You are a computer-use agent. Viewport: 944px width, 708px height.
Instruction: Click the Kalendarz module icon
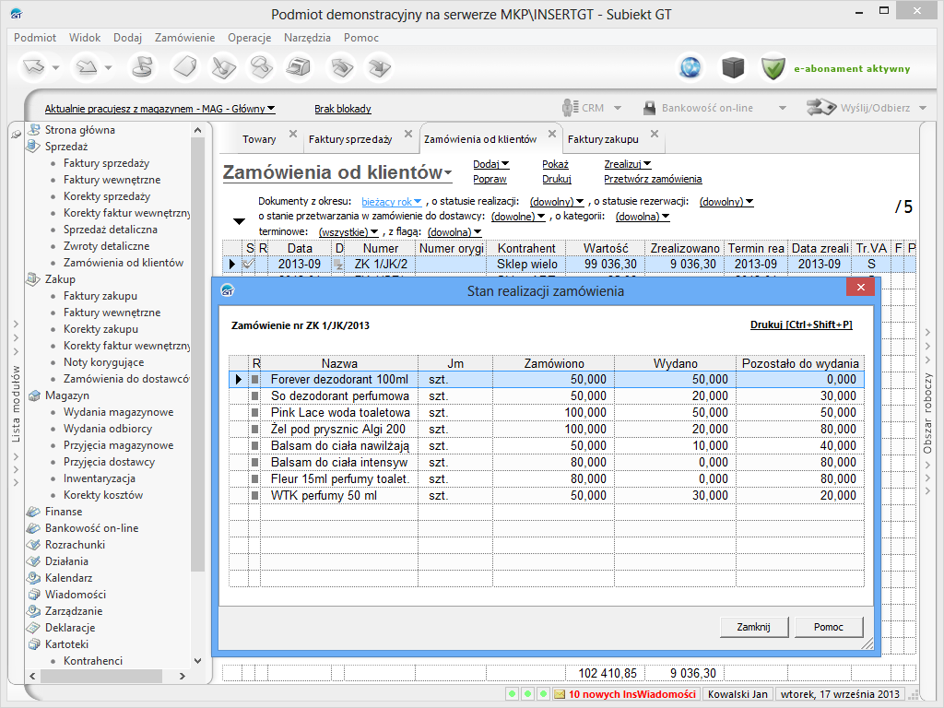click(34, 578)
